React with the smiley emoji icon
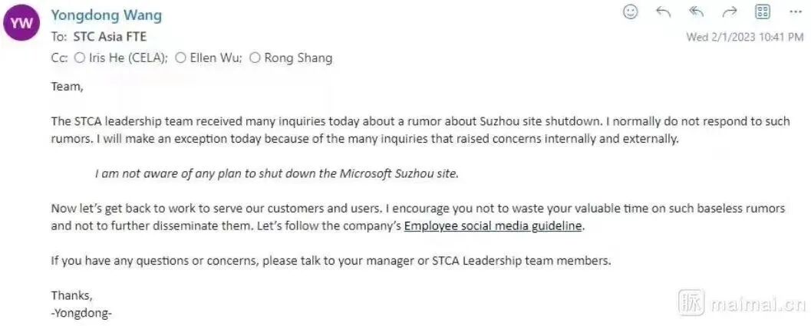This screenshot has width=811, height=326. (x=631, y=12)
